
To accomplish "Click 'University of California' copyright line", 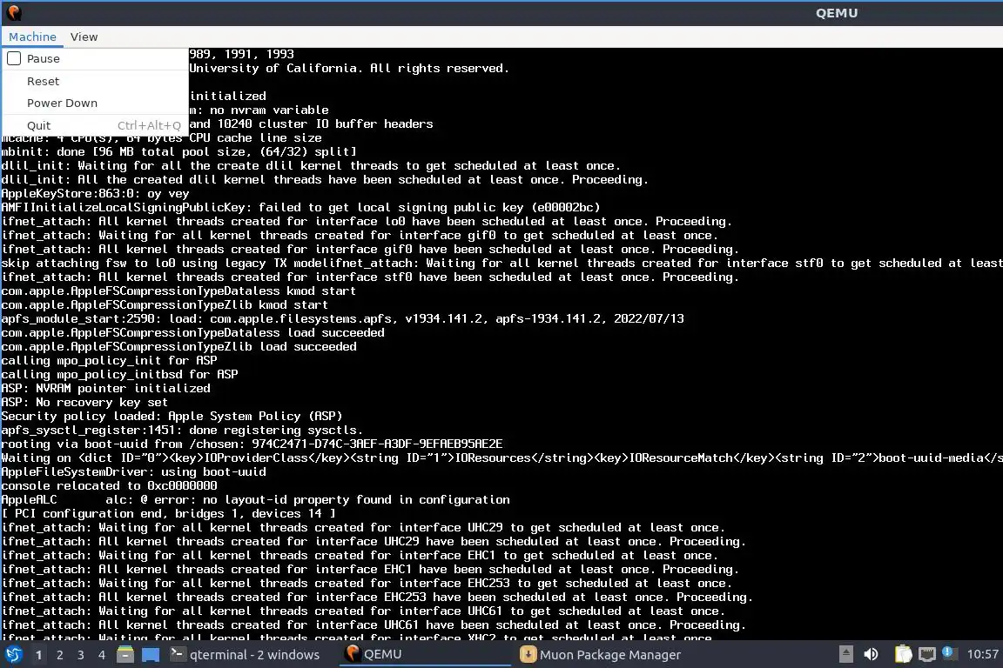I will coord(349,68).
